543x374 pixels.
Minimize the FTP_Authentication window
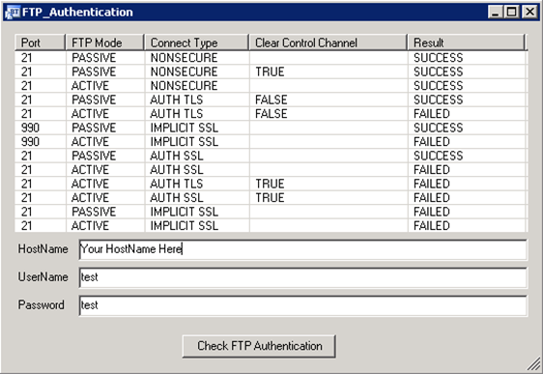496,13
